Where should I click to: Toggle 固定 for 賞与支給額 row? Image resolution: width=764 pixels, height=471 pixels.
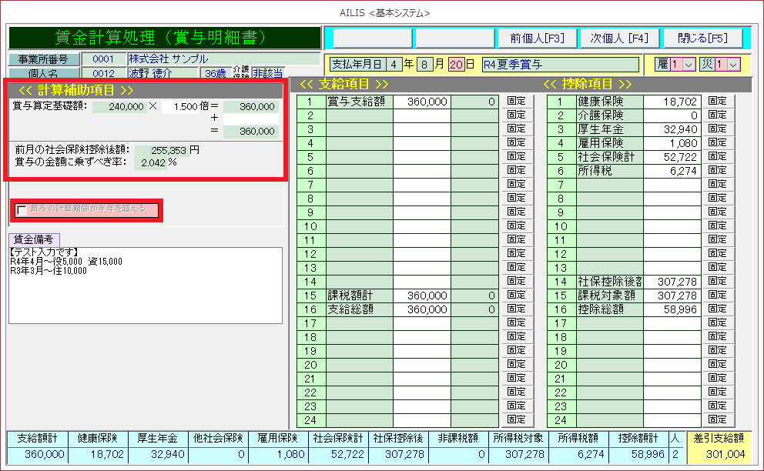pyautogui.click(x=516, y=101)
